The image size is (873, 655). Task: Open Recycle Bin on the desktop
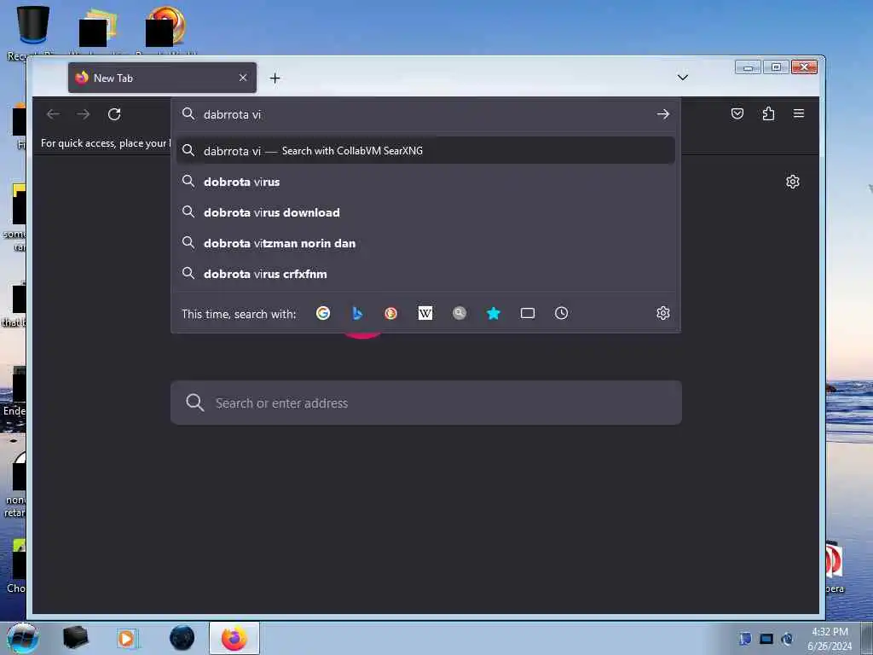click(33, 31)
